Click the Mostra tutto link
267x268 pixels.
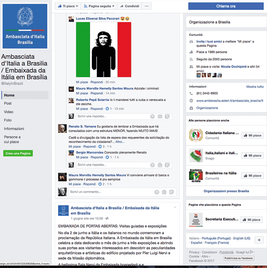coord(255,87)
